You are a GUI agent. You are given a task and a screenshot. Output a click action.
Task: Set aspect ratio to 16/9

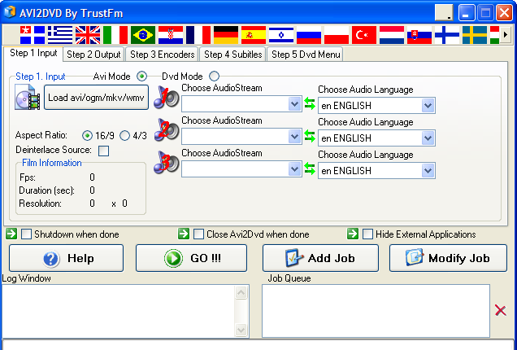pos(87,135)
